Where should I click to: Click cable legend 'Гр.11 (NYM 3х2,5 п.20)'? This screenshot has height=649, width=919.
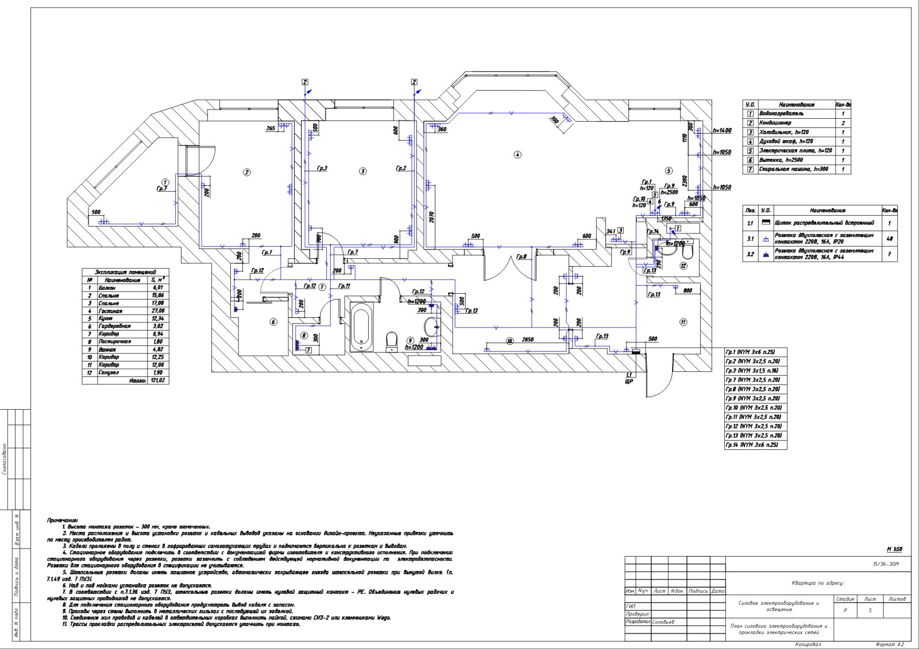coord(754,417)
